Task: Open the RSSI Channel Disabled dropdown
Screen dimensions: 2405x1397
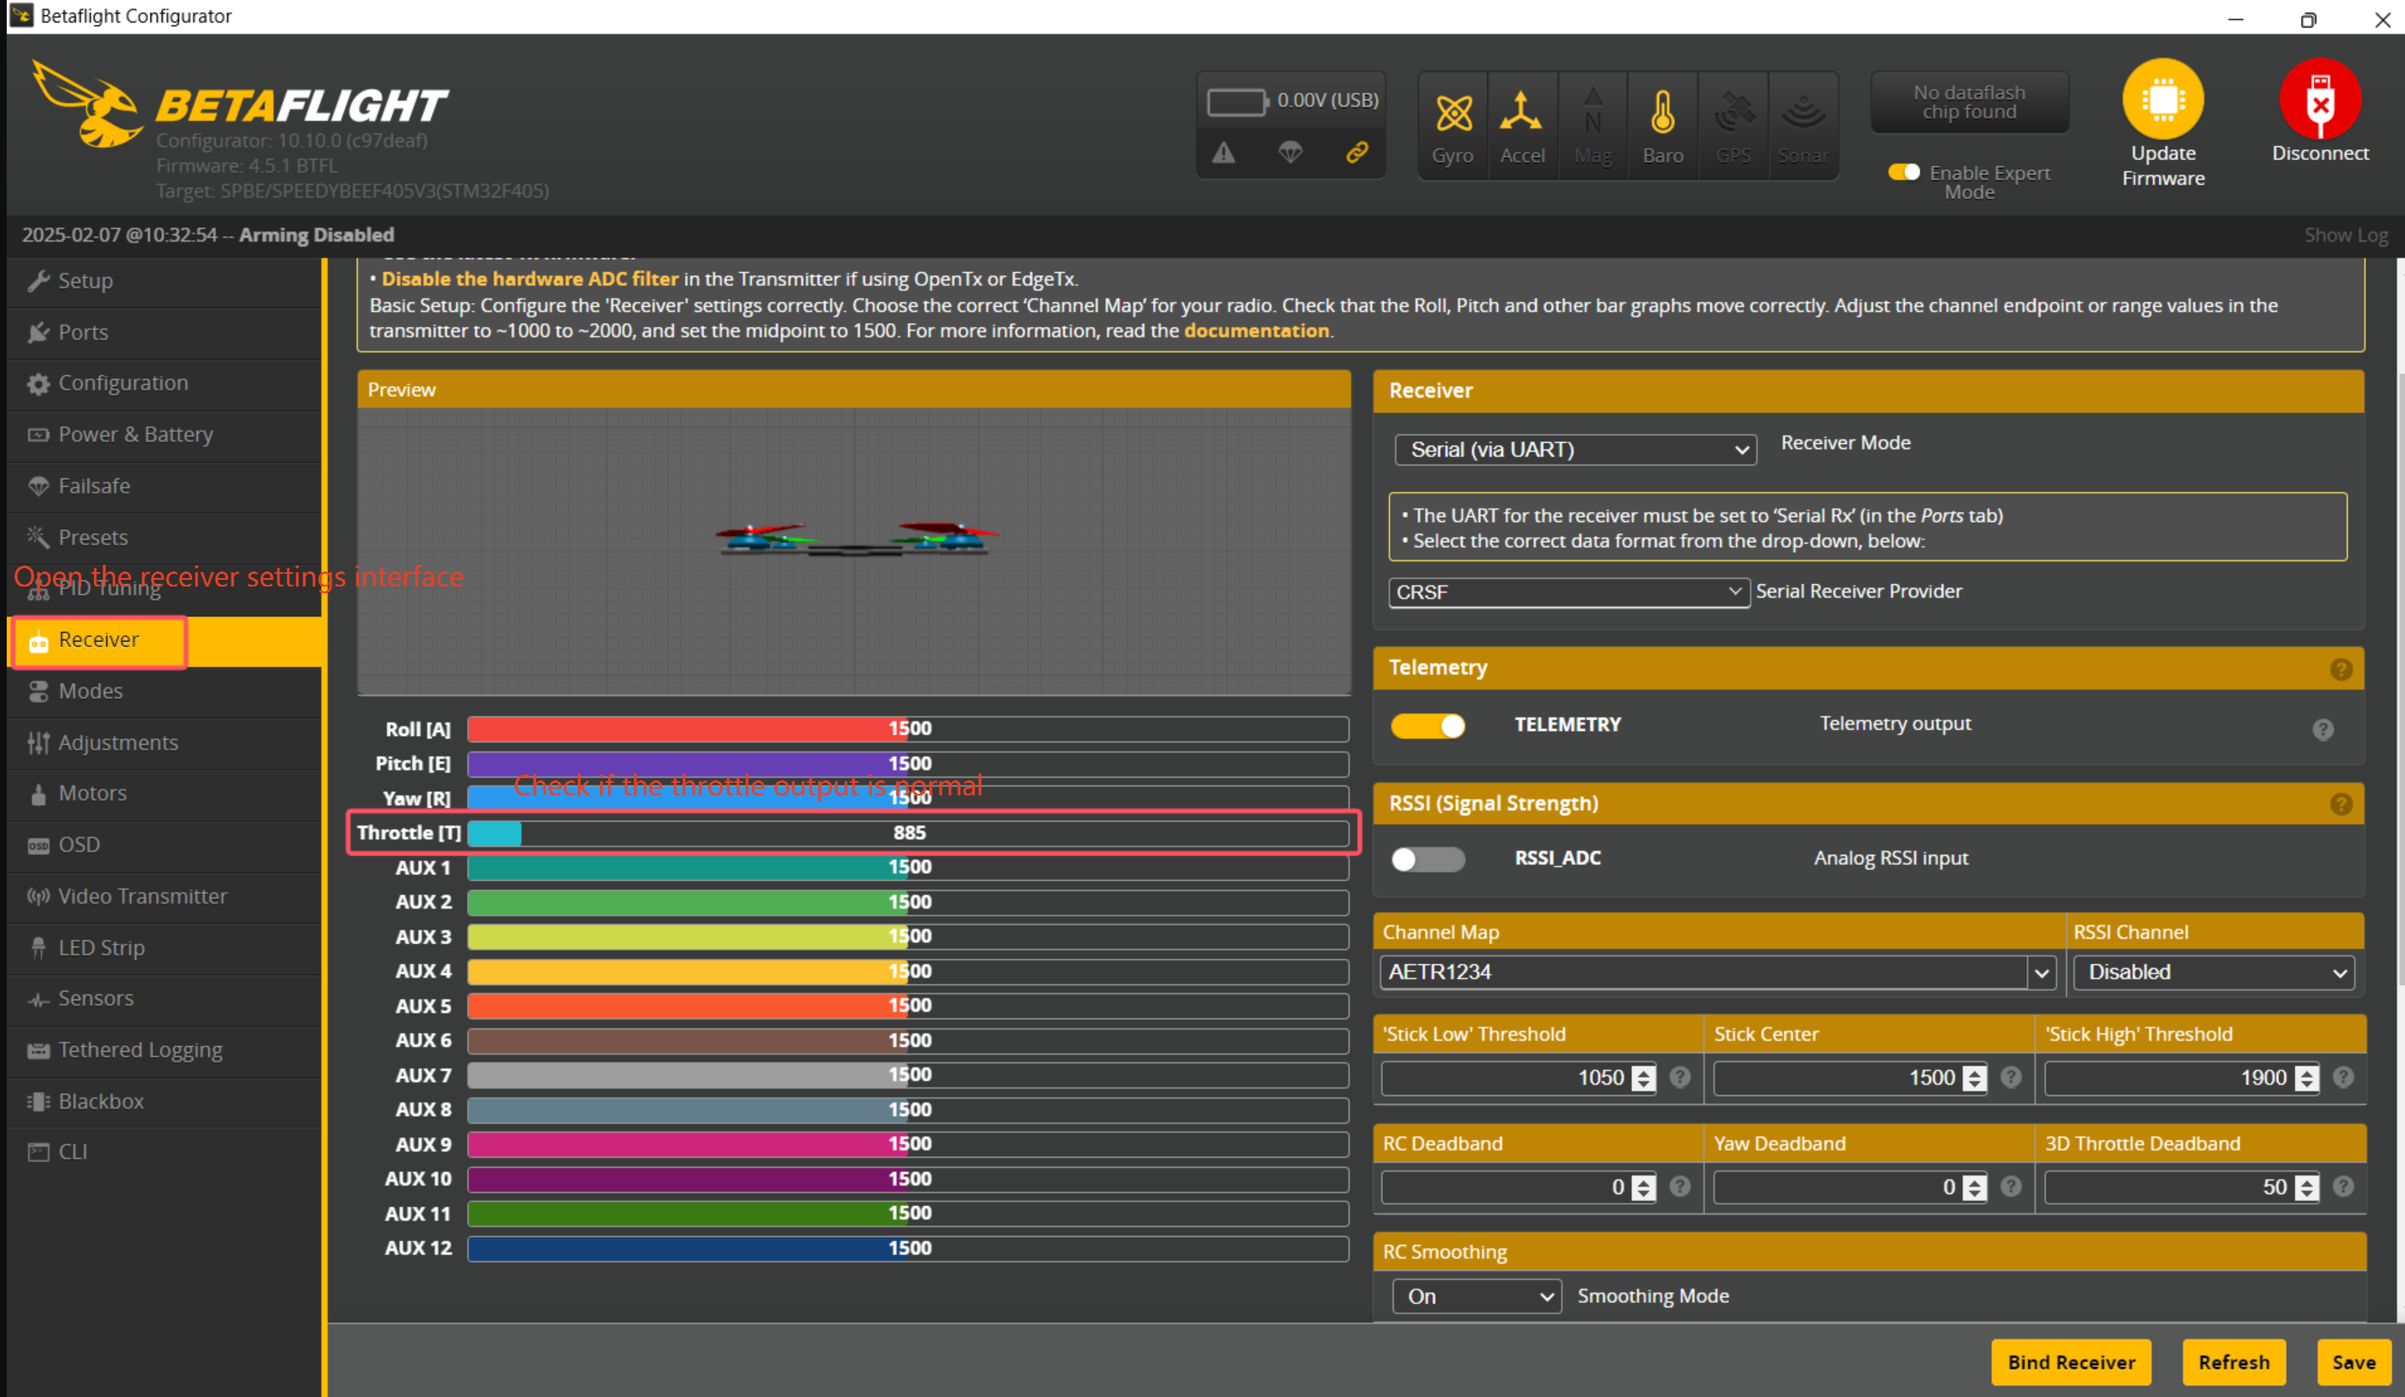Action: 2213,972
